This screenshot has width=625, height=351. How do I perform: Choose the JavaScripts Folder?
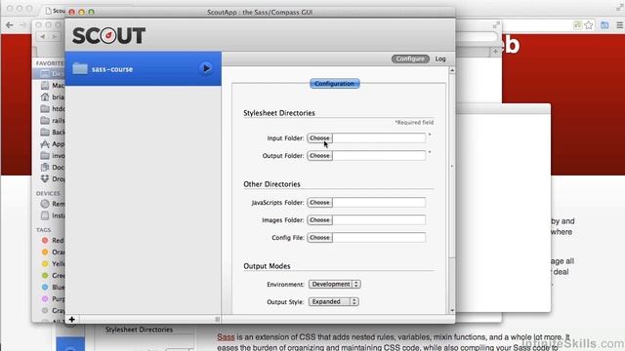pyautogui.click(x=319, y=203)
